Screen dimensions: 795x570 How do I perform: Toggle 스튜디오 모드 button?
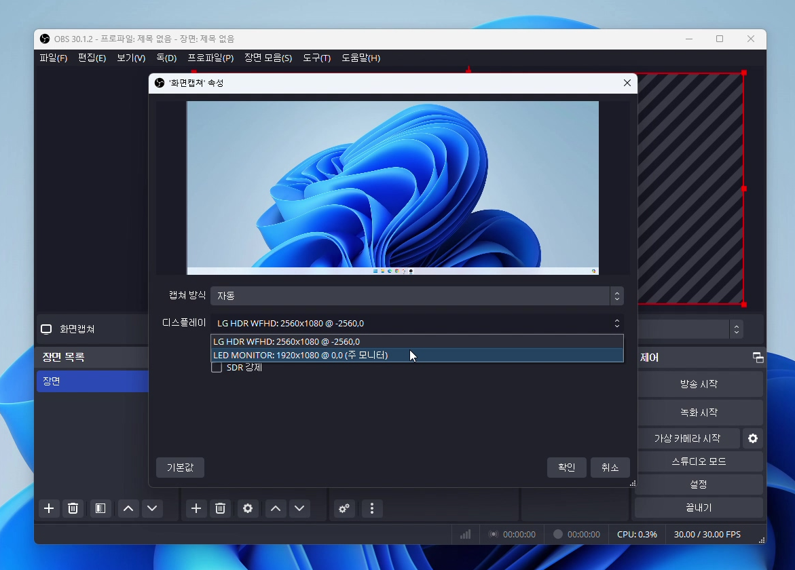pos(699,461)
